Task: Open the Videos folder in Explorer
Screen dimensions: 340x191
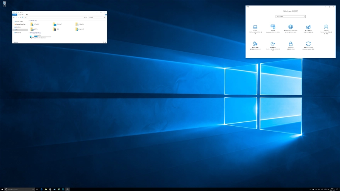Action: (x=56, y=29)
